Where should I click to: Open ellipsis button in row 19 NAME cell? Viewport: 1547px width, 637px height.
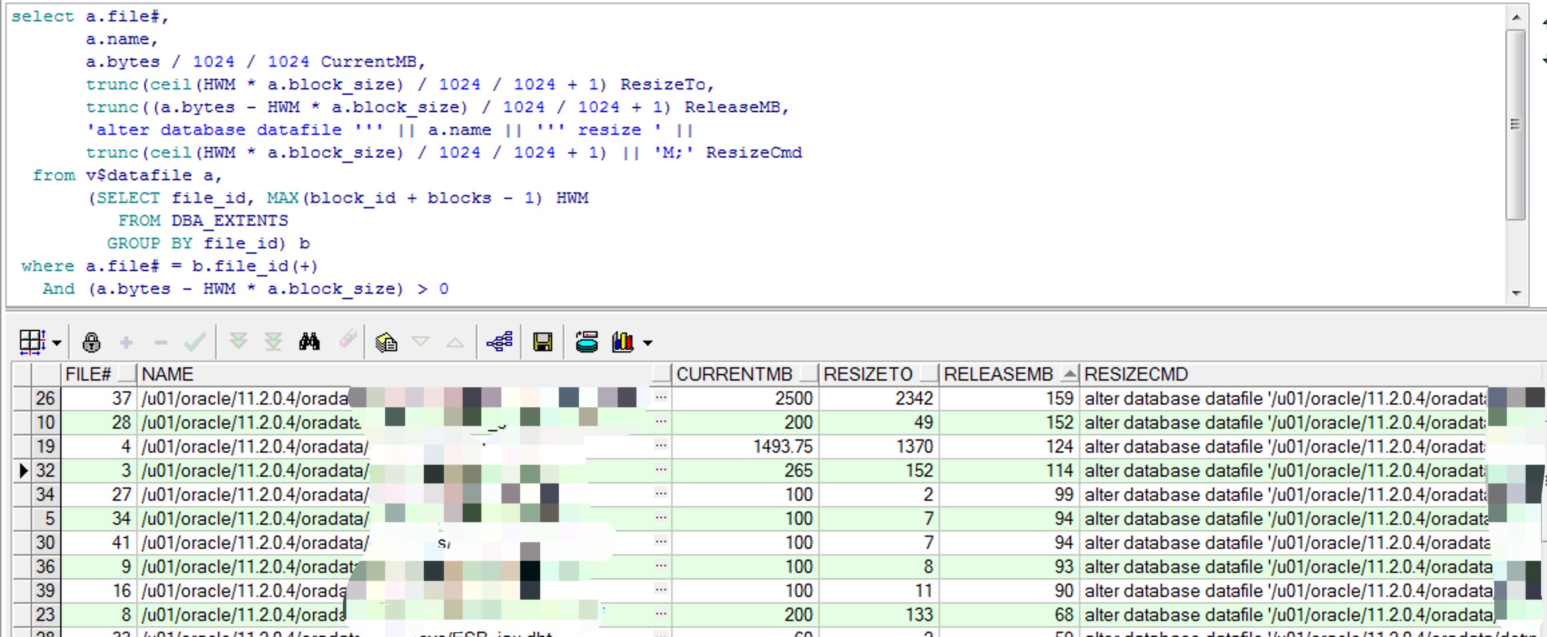point(661,446)
